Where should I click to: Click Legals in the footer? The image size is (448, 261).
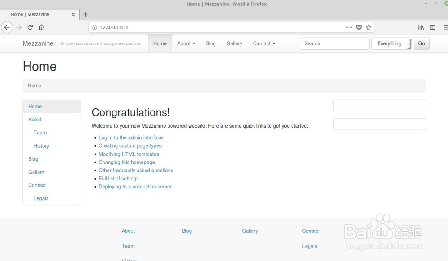(310, 246)
